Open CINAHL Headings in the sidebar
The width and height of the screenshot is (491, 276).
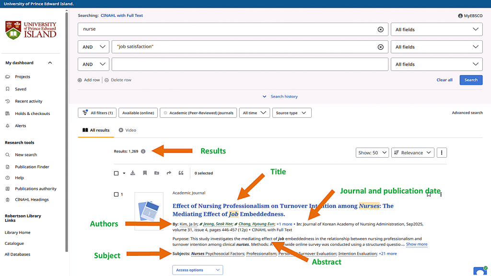coord(32,200)
